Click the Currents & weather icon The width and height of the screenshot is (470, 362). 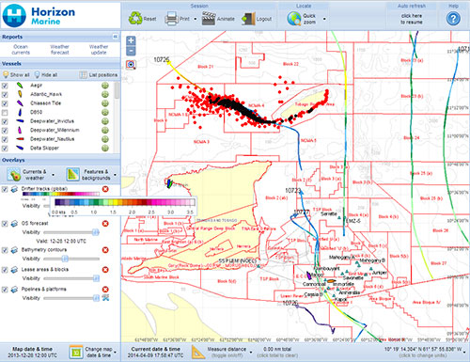[14, 175]
